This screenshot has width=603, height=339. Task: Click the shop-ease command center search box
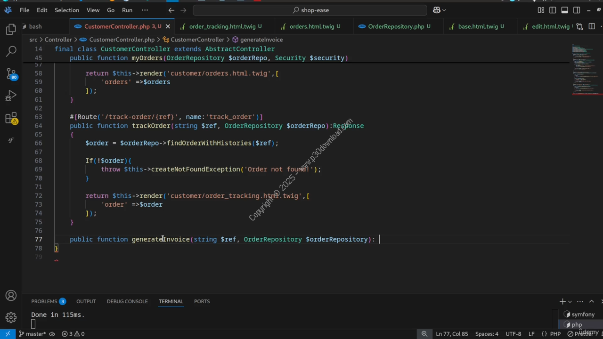coord(310,10)
